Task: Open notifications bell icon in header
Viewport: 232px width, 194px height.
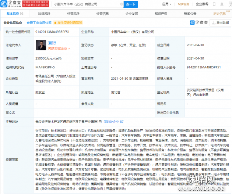Action: (x=222, y=4)
